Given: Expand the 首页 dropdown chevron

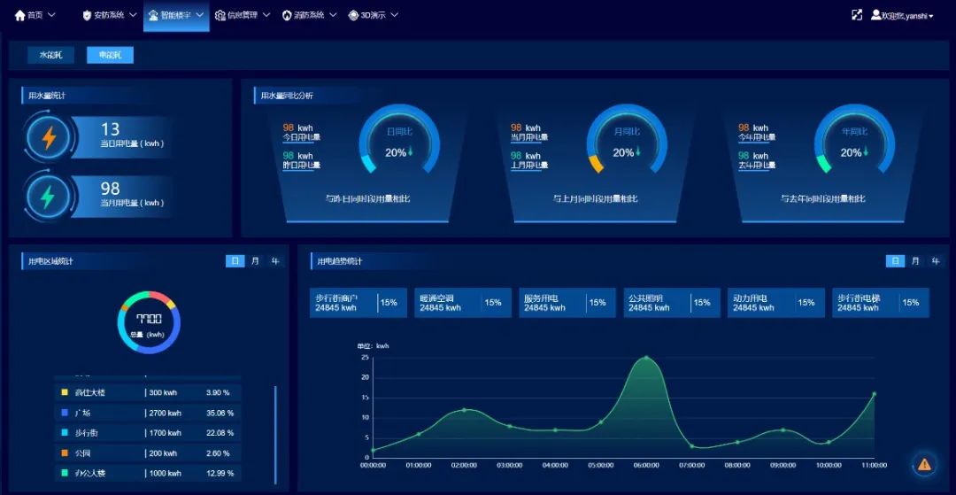Looking at the screenshot, I should (x=51, y=15).
